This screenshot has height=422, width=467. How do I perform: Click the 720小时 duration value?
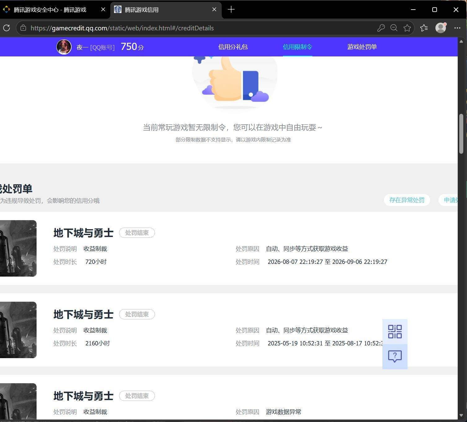point(96,262)
